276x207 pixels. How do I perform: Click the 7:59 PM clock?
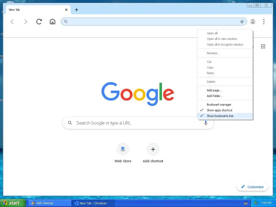pos(266,203)
